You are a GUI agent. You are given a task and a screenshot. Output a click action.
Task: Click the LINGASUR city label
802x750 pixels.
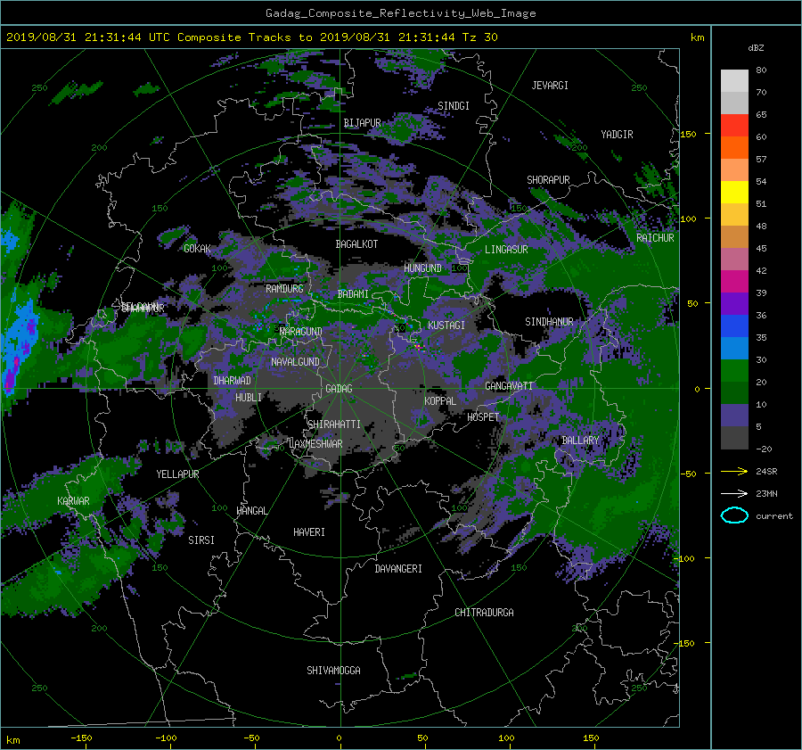tap(506, 250)
